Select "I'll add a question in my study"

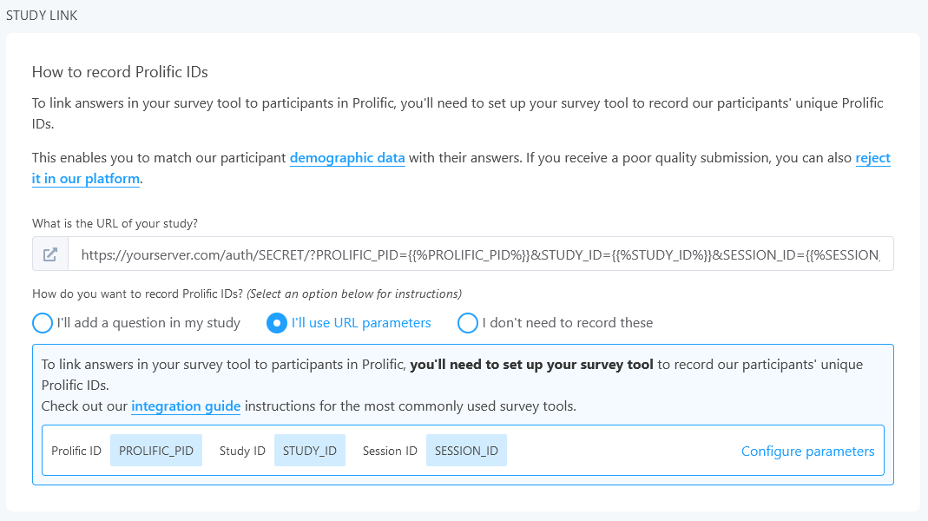point(42,322)
